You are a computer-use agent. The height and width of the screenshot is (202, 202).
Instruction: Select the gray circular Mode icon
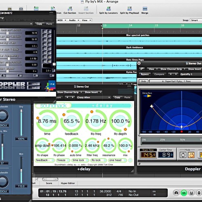click(183, 155)
